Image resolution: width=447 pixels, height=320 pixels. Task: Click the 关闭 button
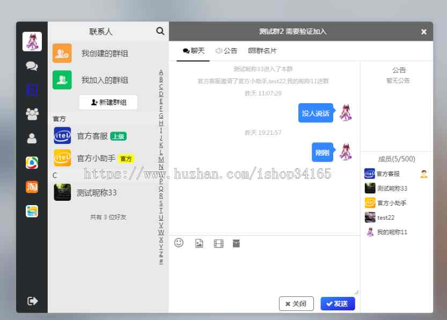pos(296,303)
